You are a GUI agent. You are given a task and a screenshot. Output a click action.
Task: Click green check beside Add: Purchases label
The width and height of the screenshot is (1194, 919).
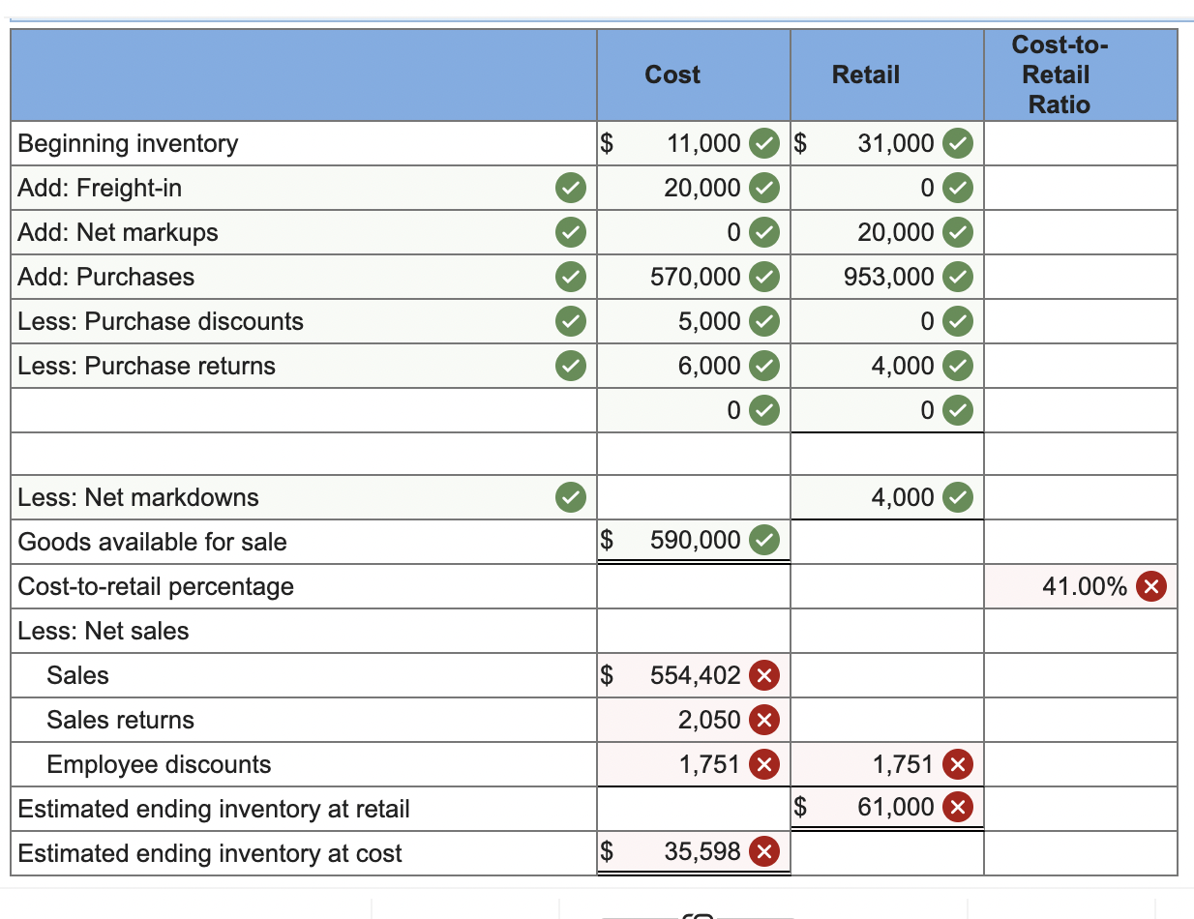click(x=572, y=277)
